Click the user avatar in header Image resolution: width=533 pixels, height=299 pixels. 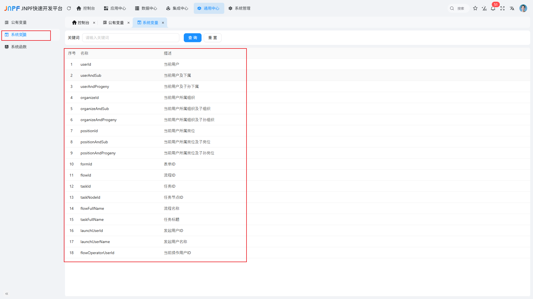click(x=523, y=8)
